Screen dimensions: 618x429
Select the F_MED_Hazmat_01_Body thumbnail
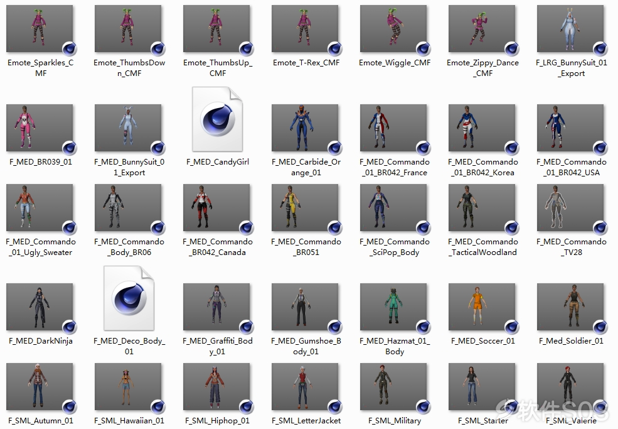393,307
